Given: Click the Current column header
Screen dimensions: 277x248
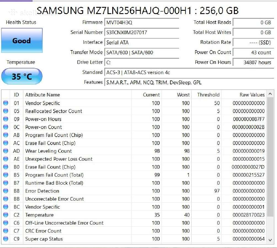Looking at the screenshot, I should point(147,95).
